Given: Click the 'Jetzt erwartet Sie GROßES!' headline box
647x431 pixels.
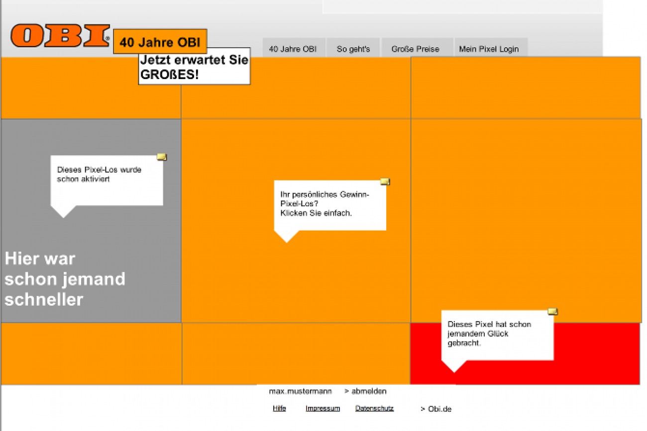Looking at the screenshot, I should [x=194, y=69].
